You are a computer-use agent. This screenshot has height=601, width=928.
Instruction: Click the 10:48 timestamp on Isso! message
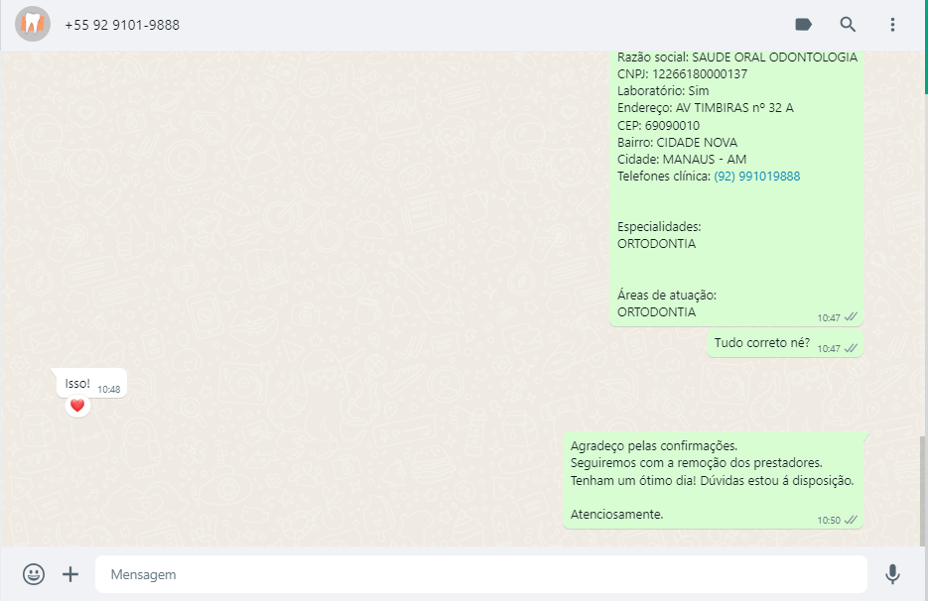(109, 389)
